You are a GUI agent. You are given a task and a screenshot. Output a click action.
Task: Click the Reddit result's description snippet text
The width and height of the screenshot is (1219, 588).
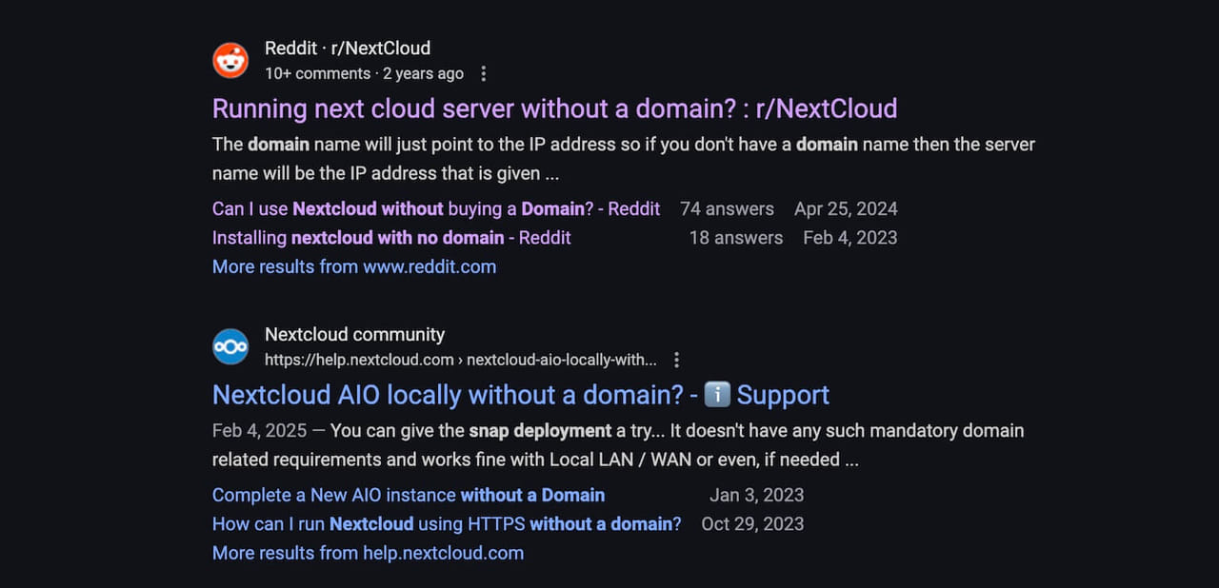[x=623, y=159]
